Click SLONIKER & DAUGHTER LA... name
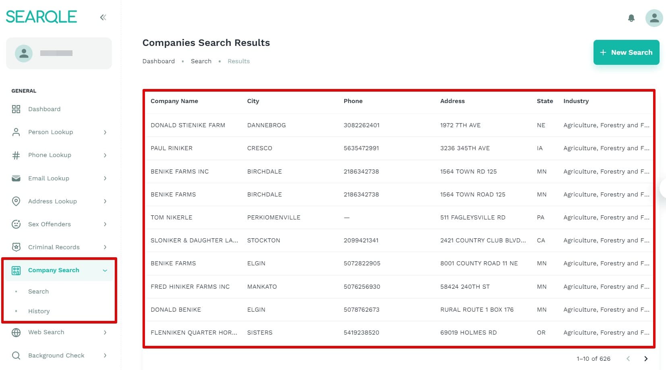Screen dimensions: 666x370 [x=194, y=240]
